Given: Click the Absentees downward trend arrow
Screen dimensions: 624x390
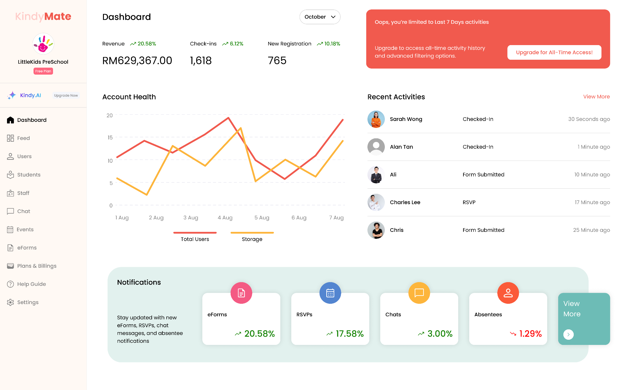Looking at the screenshot, I should click(x=513, y=334).
